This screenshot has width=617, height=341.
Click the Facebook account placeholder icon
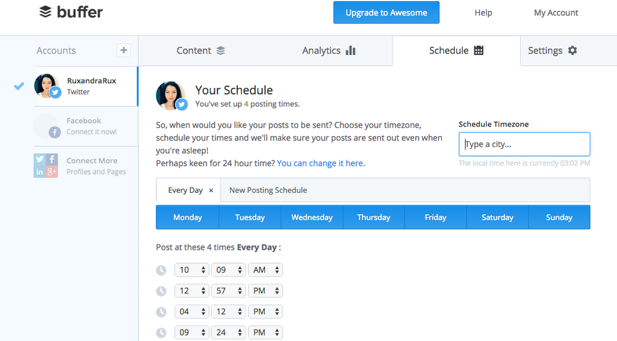tap(47, 126)
